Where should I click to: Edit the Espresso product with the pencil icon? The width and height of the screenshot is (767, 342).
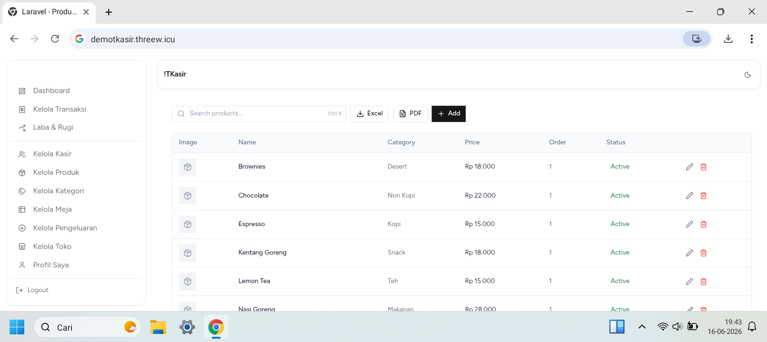point(689,224)
